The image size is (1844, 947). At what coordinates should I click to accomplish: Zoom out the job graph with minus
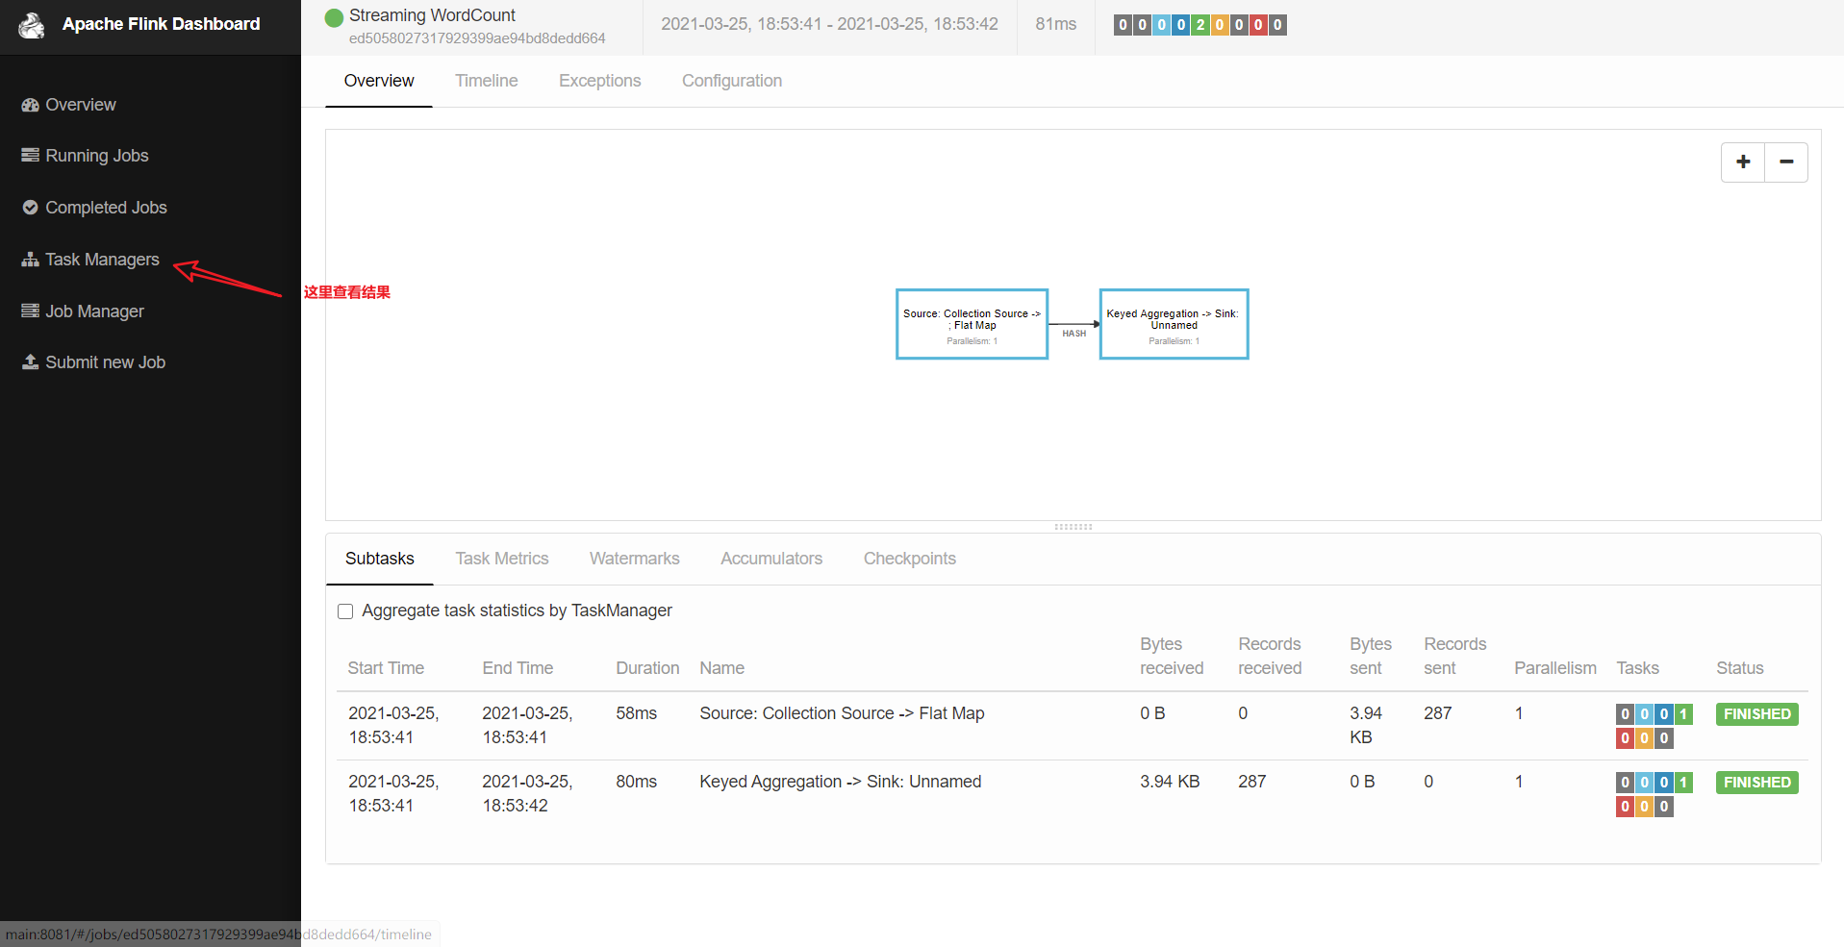[x=1786, y=162]
